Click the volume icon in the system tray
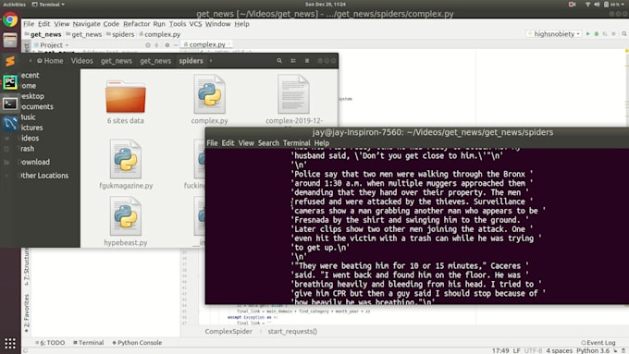This screenshot has height=354, width=629. point(597,5)
